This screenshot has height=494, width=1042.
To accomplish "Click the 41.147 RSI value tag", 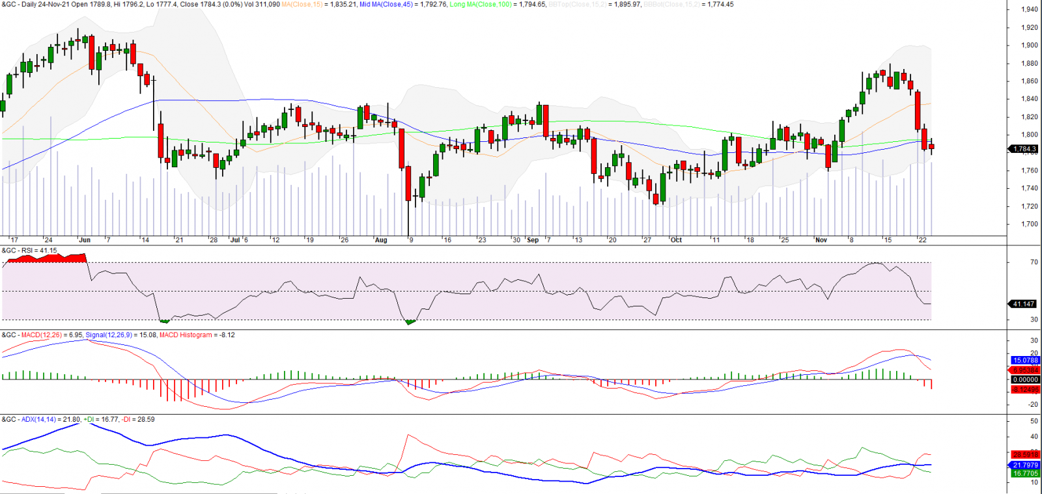I will [x=1024, y=304].
